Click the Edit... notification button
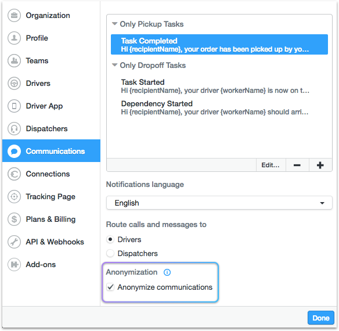This screenshot has height=331, width=339. [271, 165]
